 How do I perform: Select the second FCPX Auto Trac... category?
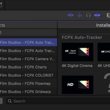28,51
